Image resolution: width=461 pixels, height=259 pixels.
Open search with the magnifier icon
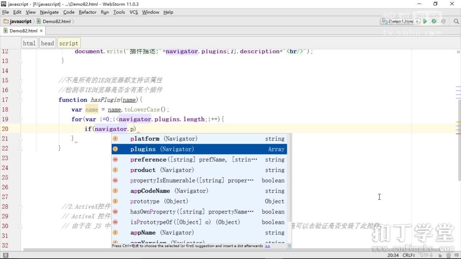click(x=456, y=21)
